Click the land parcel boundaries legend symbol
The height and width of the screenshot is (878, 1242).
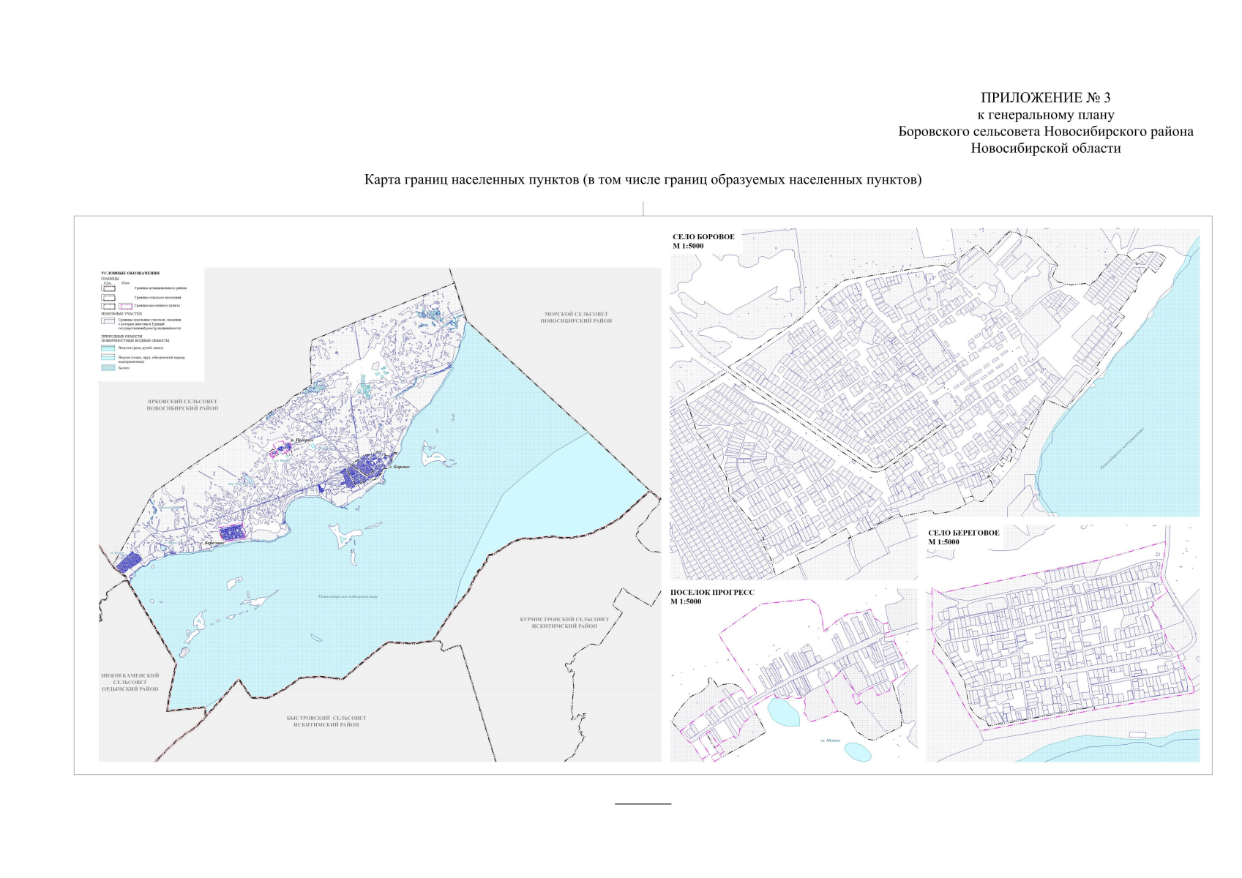click(108, 320)
